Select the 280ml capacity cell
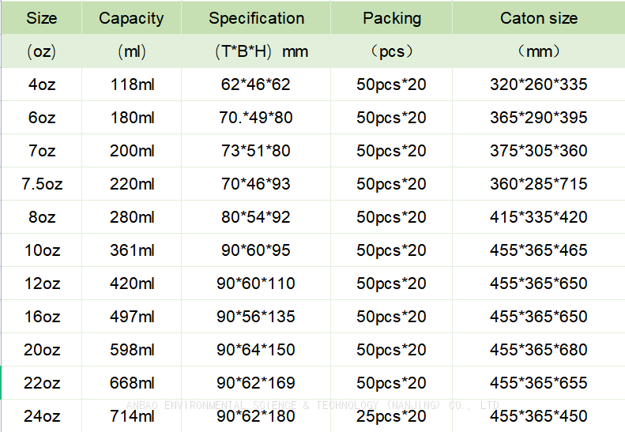625x432 pixels. pos(131,217)
